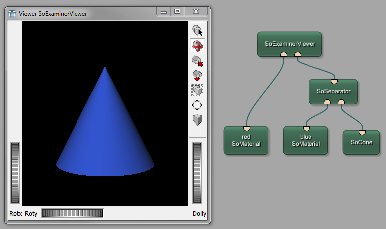Click the viewer window title bar icon
Viewport: 386px width, 229px height.
tap(12, 13)
